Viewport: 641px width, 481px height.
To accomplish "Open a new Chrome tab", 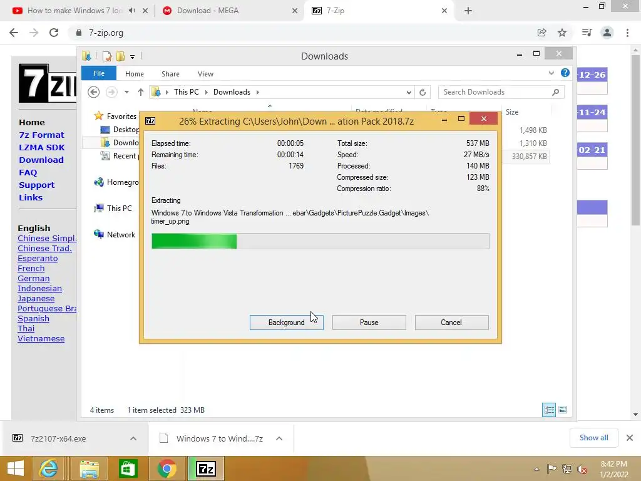I will [x=468, y=11].
